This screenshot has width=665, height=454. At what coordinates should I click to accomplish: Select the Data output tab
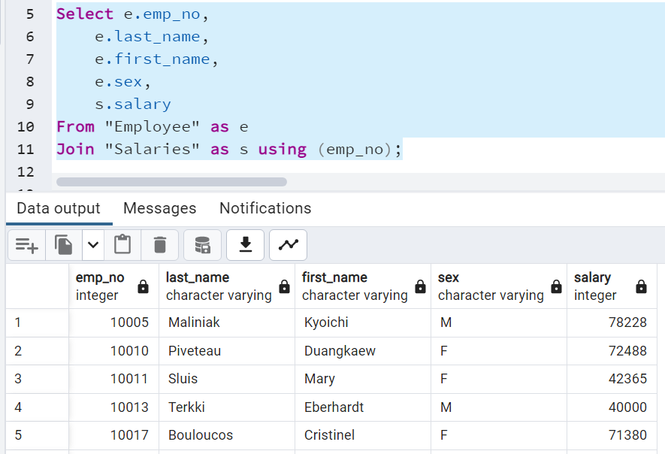58,208
